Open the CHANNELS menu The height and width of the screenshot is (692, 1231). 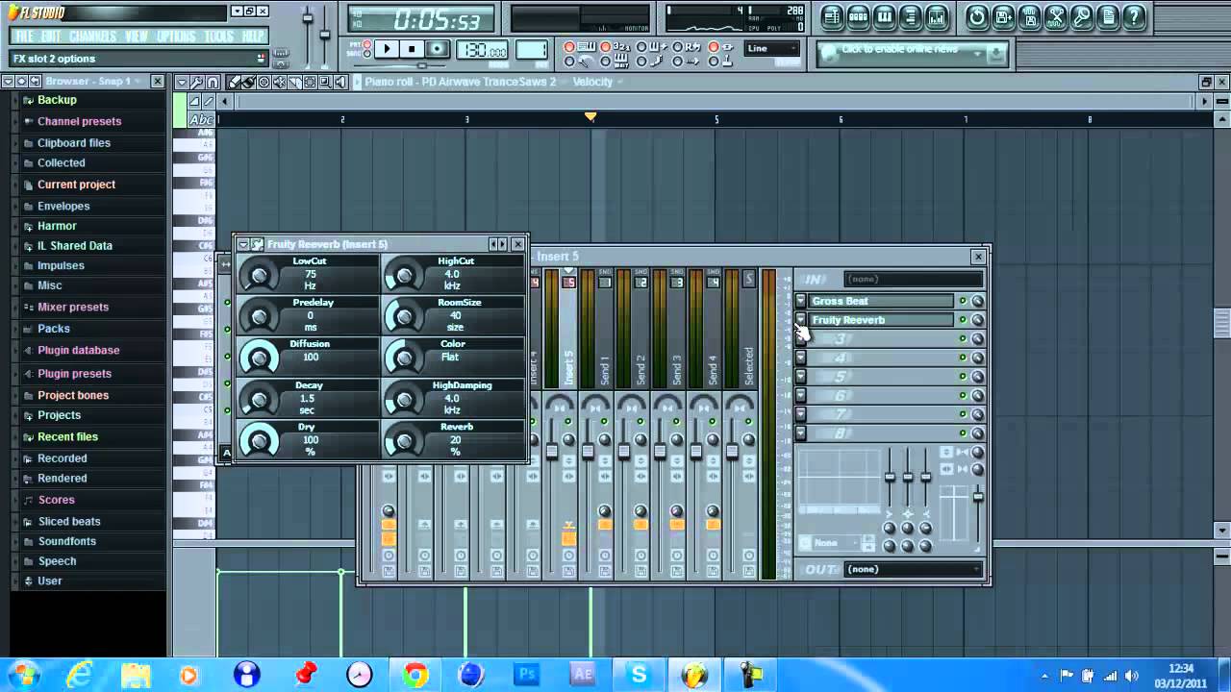tap(92, 37)
